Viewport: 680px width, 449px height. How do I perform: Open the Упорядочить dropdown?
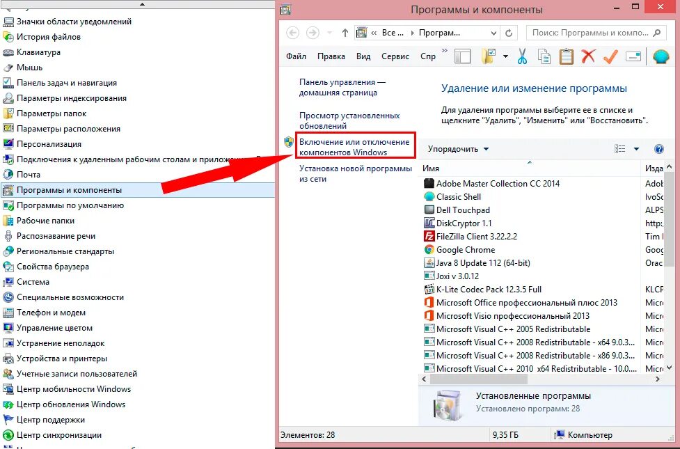[459, 149]
